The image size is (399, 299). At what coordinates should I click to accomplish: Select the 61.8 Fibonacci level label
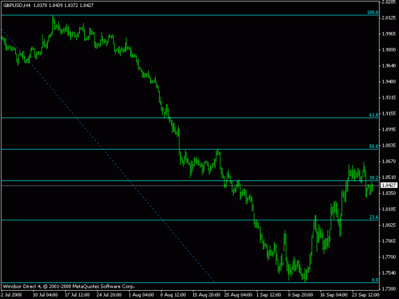[x=373, y=115]
